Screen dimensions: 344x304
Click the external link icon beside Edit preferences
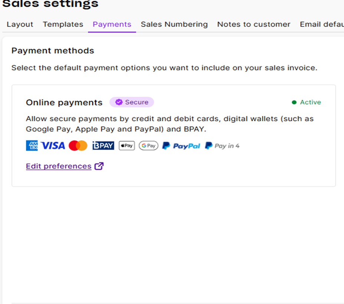click(99, 166)
